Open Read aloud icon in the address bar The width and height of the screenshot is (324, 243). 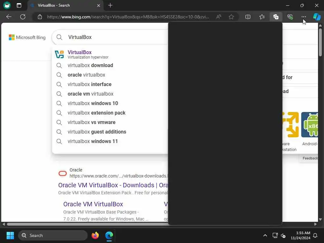(219, 17)
